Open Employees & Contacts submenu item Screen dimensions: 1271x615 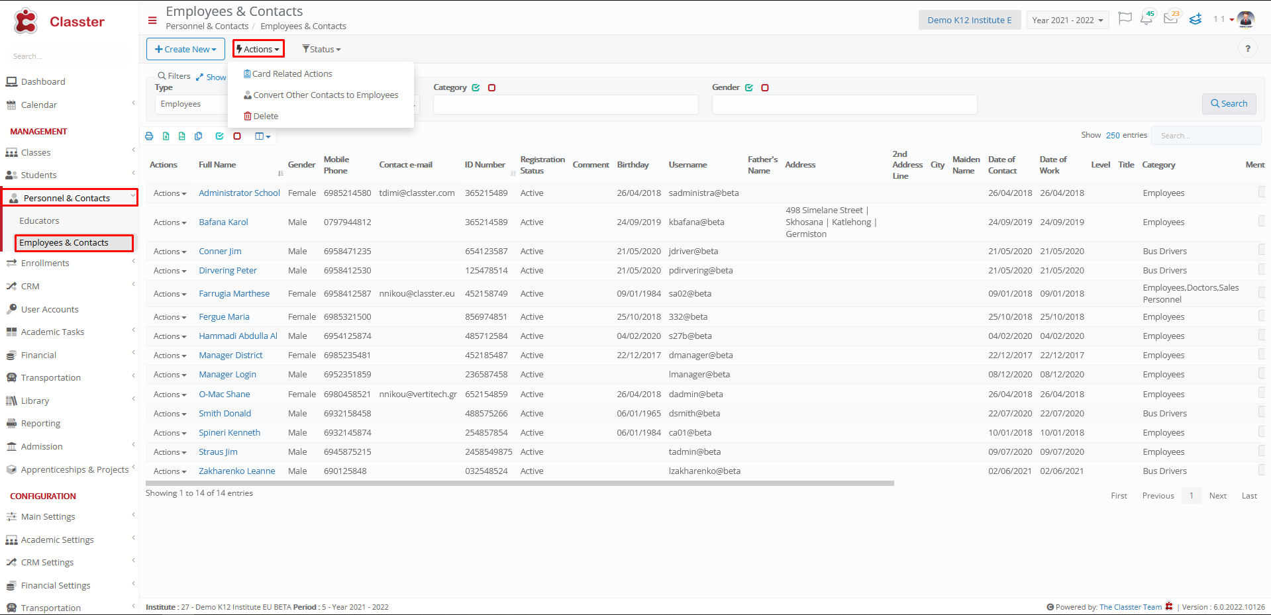[74, 243]
